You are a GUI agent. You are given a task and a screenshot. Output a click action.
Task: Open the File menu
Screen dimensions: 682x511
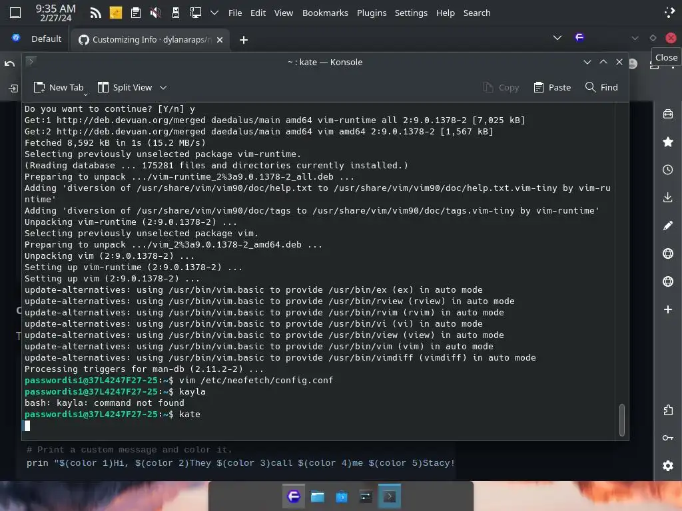coord(235,13)
